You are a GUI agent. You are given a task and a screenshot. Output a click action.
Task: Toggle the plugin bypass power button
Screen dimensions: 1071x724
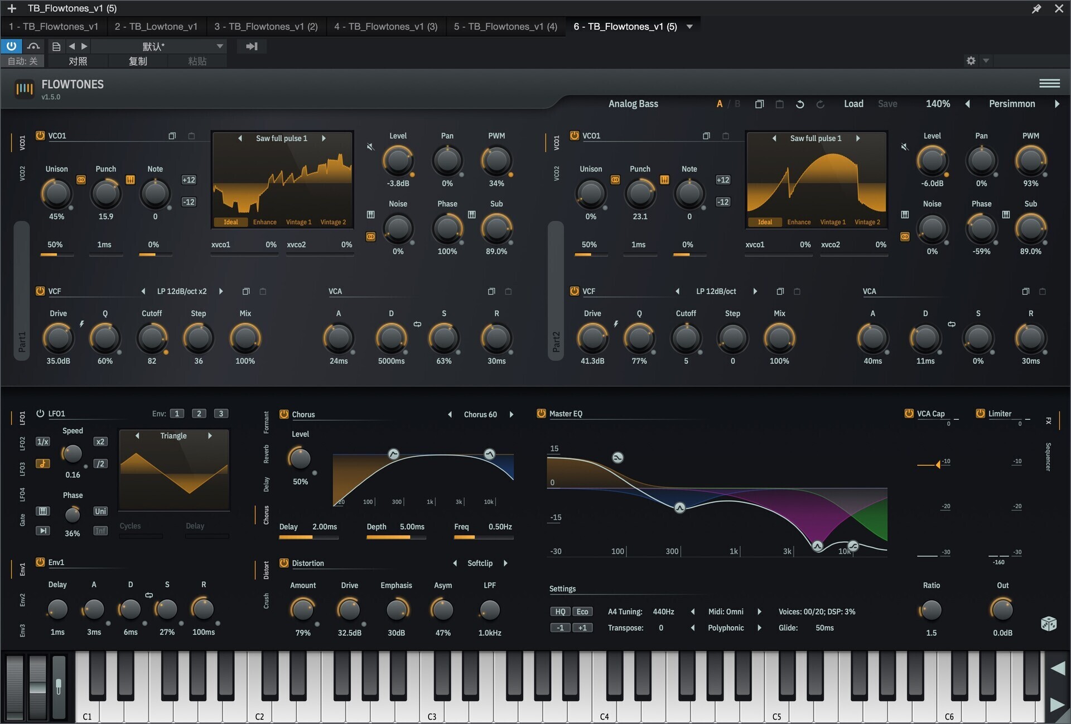(11, 46)
